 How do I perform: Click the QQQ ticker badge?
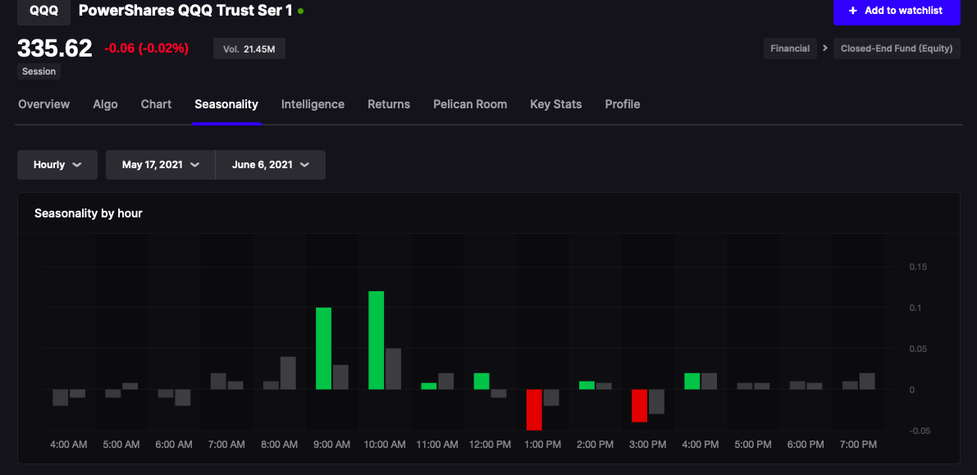(x=43, y=11)
